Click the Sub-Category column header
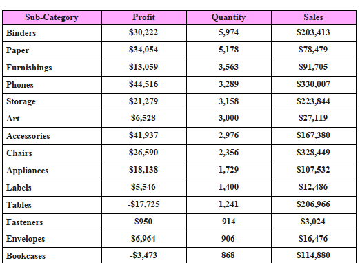The height and width of the screenshot is (263, 360). [52, 17]
